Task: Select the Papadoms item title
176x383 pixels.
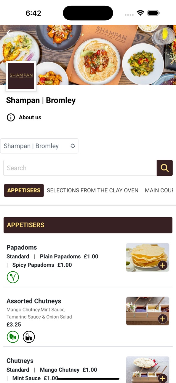Action: (x=22, y=247)
